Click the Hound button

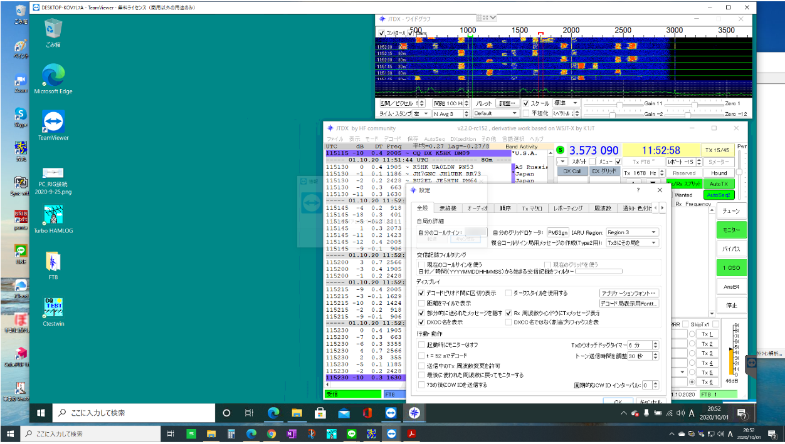(719, 173)
